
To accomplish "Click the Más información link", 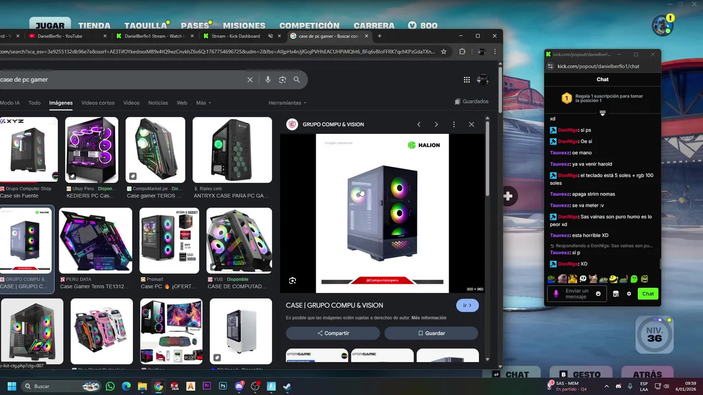I will [x=428, y=318].
